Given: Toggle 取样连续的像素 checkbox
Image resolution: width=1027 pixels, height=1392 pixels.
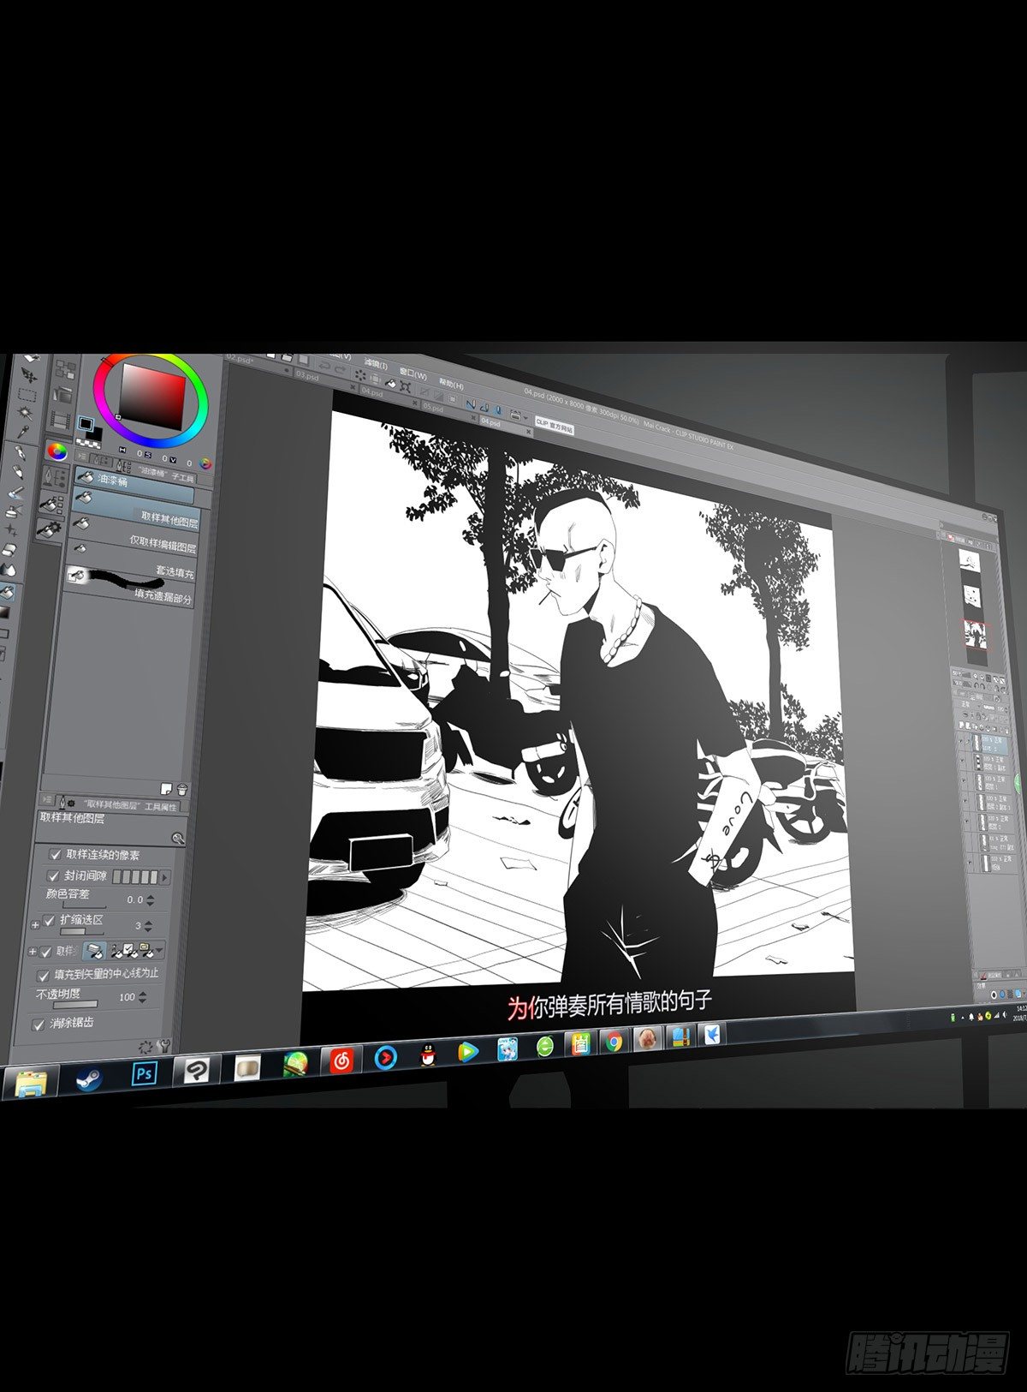Looking at the screenshot, I should 56,854.
